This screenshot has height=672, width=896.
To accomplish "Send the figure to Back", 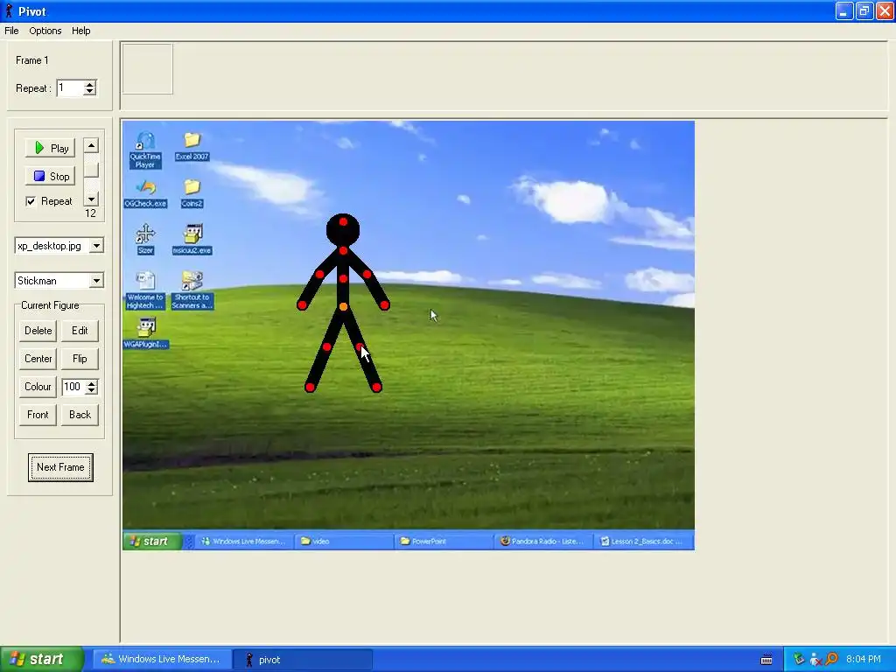I will (80, 415).
